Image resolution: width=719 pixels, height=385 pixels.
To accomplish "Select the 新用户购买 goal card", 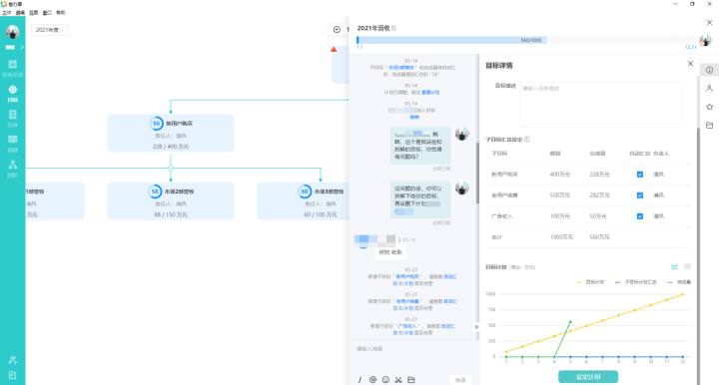I will (171, 134).
